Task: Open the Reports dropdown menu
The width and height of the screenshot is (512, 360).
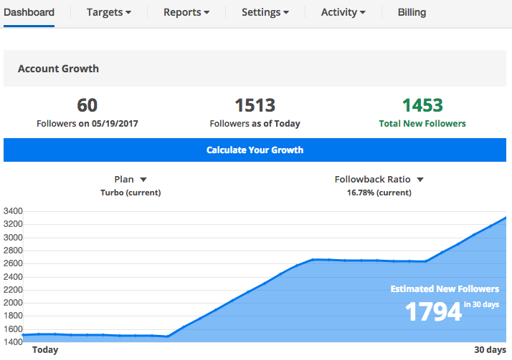Action: click(x=186, y=12)
